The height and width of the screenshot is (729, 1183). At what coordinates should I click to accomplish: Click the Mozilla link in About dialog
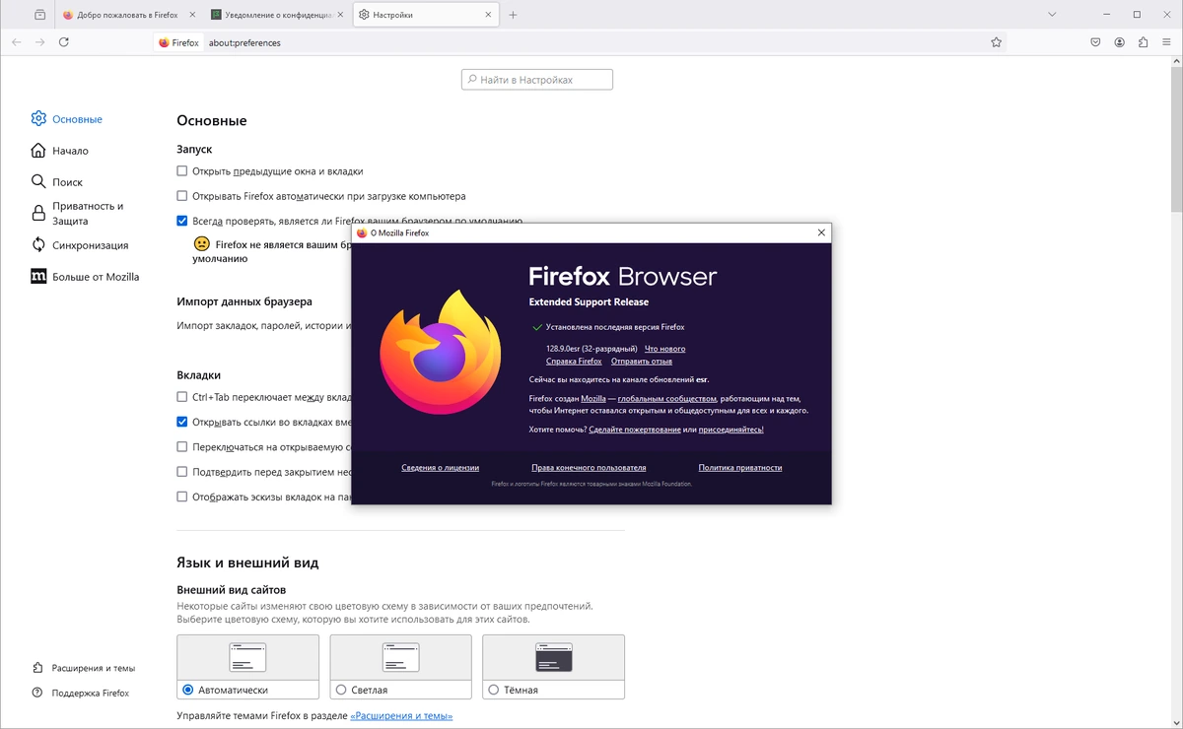click(x=593, y=398)
